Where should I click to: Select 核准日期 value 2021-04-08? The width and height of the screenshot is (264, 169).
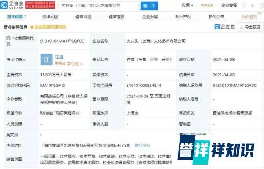coord(224,75)
